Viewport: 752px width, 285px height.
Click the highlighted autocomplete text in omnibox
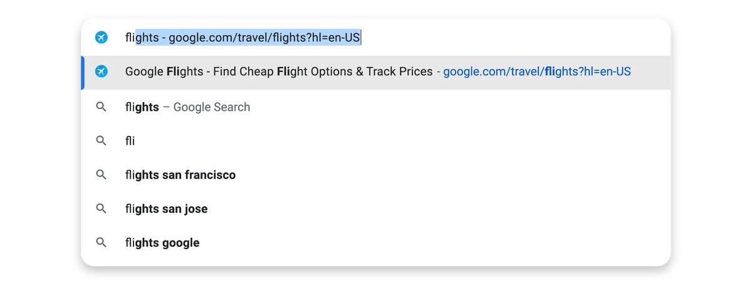[x=248, y=38]
